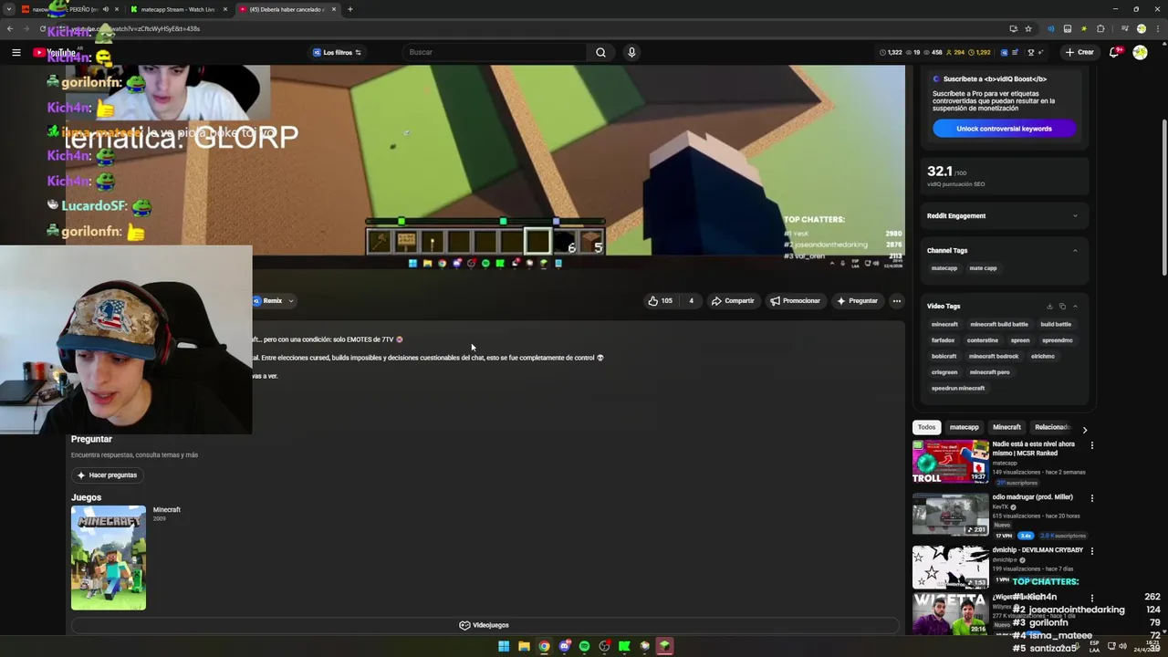
Task: Download the video tags
Action: click(x=1049, y=307)
